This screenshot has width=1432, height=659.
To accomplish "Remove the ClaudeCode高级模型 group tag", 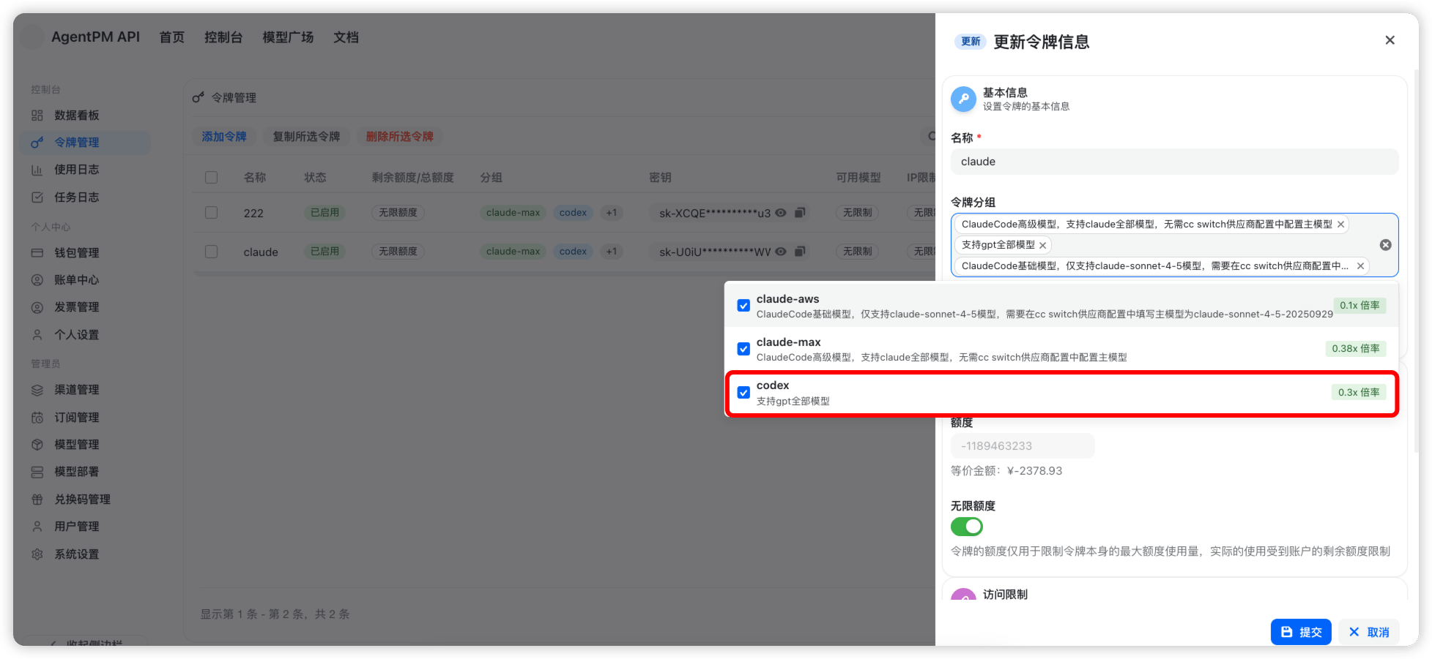I will (x=1341, y=225).
